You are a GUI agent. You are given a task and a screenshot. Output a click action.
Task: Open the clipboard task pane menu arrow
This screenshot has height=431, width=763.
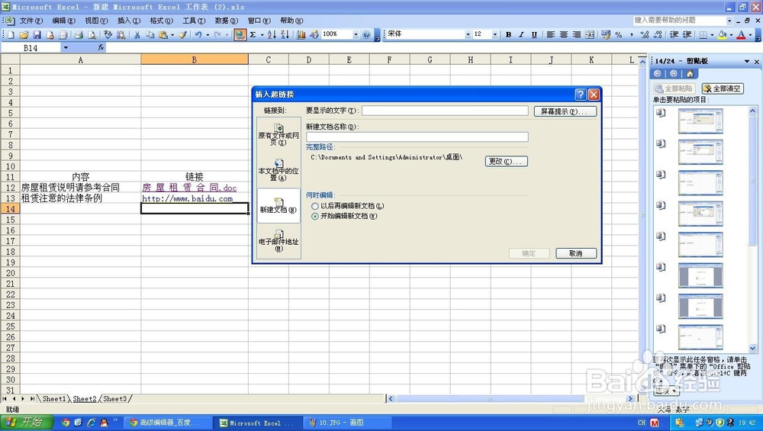(x=746, y=61)
